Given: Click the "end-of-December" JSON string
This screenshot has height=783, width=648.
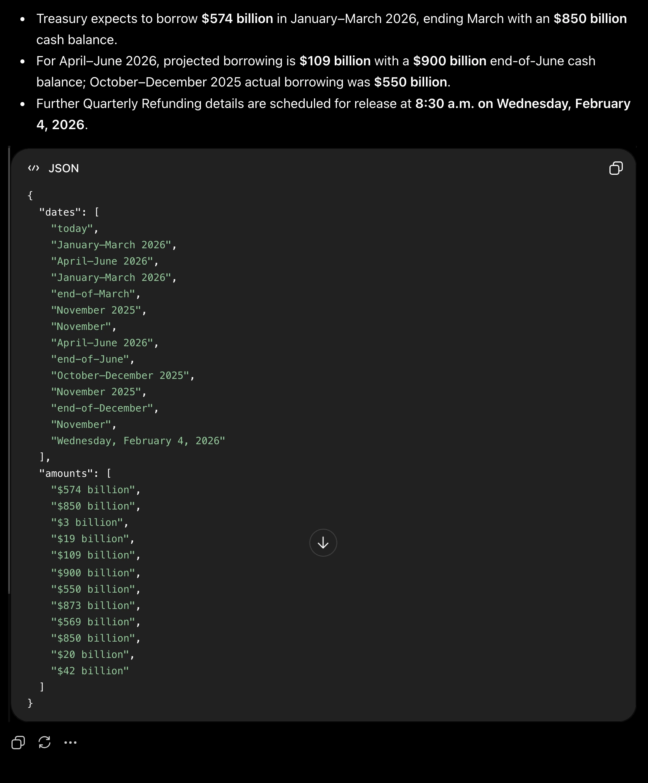Looking at the screenshot, I should tap(102, 408).
